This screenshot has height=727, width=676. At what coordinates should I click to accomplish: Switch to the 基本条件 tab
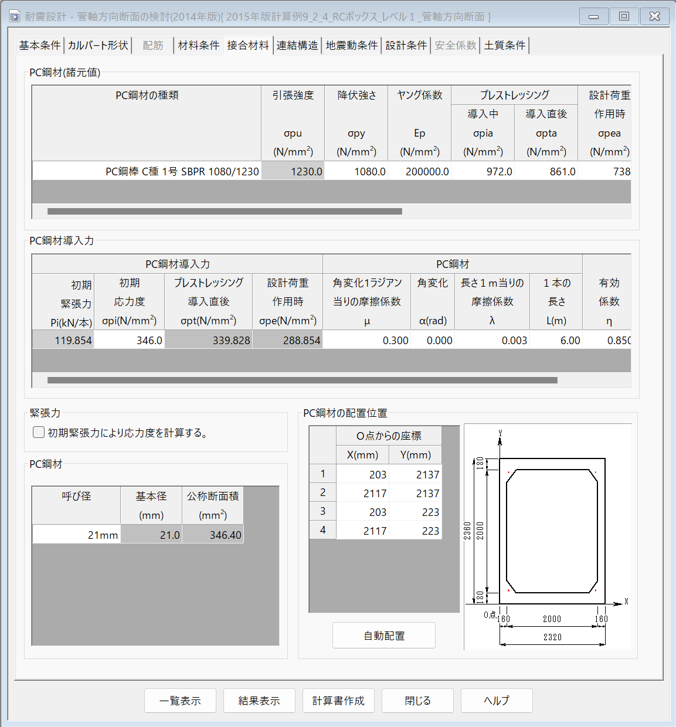(x=40, y=45)
